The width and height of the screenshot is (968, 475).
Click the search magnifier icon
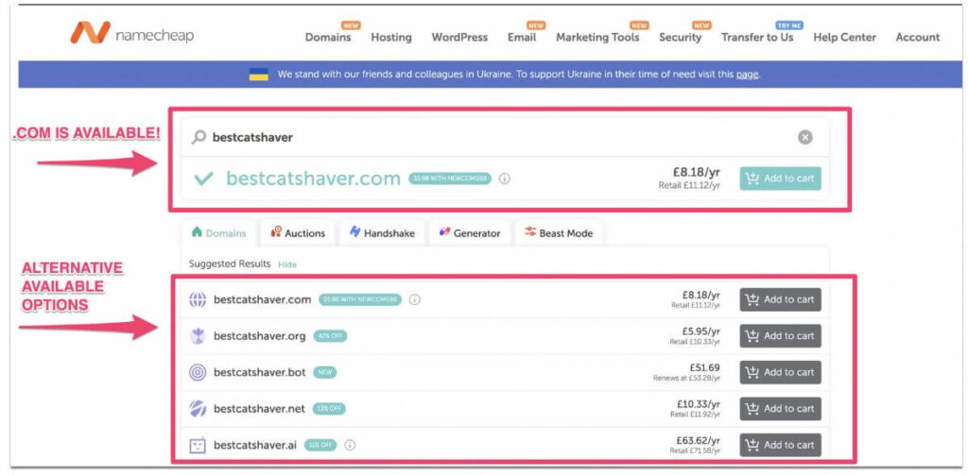coord(199,137)
